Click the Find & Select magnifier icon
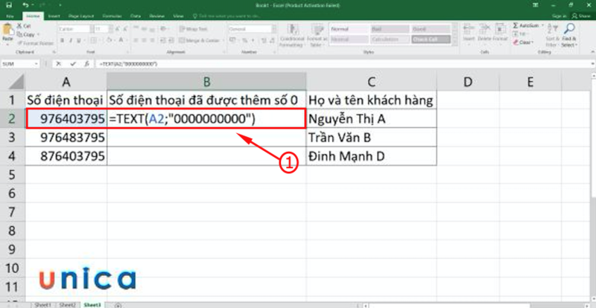 click(570, 30)
